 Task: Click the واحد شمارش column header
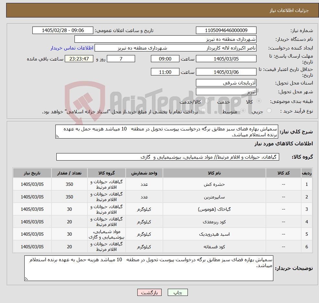144,173
